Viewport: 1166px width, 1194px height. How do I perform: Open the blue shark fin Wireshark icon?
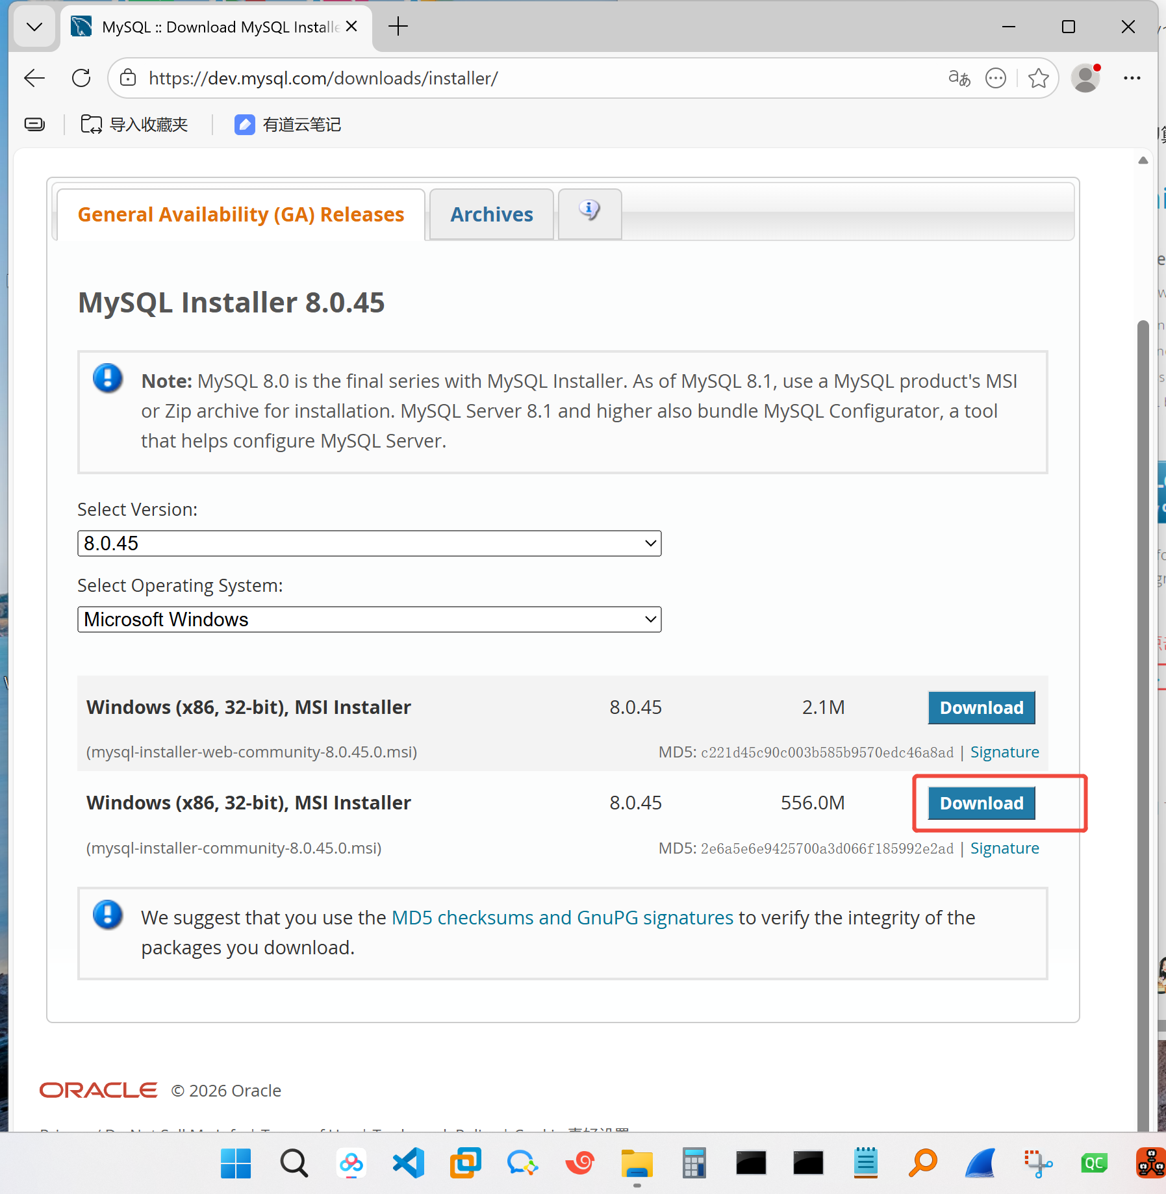(x=980, y=1163)
